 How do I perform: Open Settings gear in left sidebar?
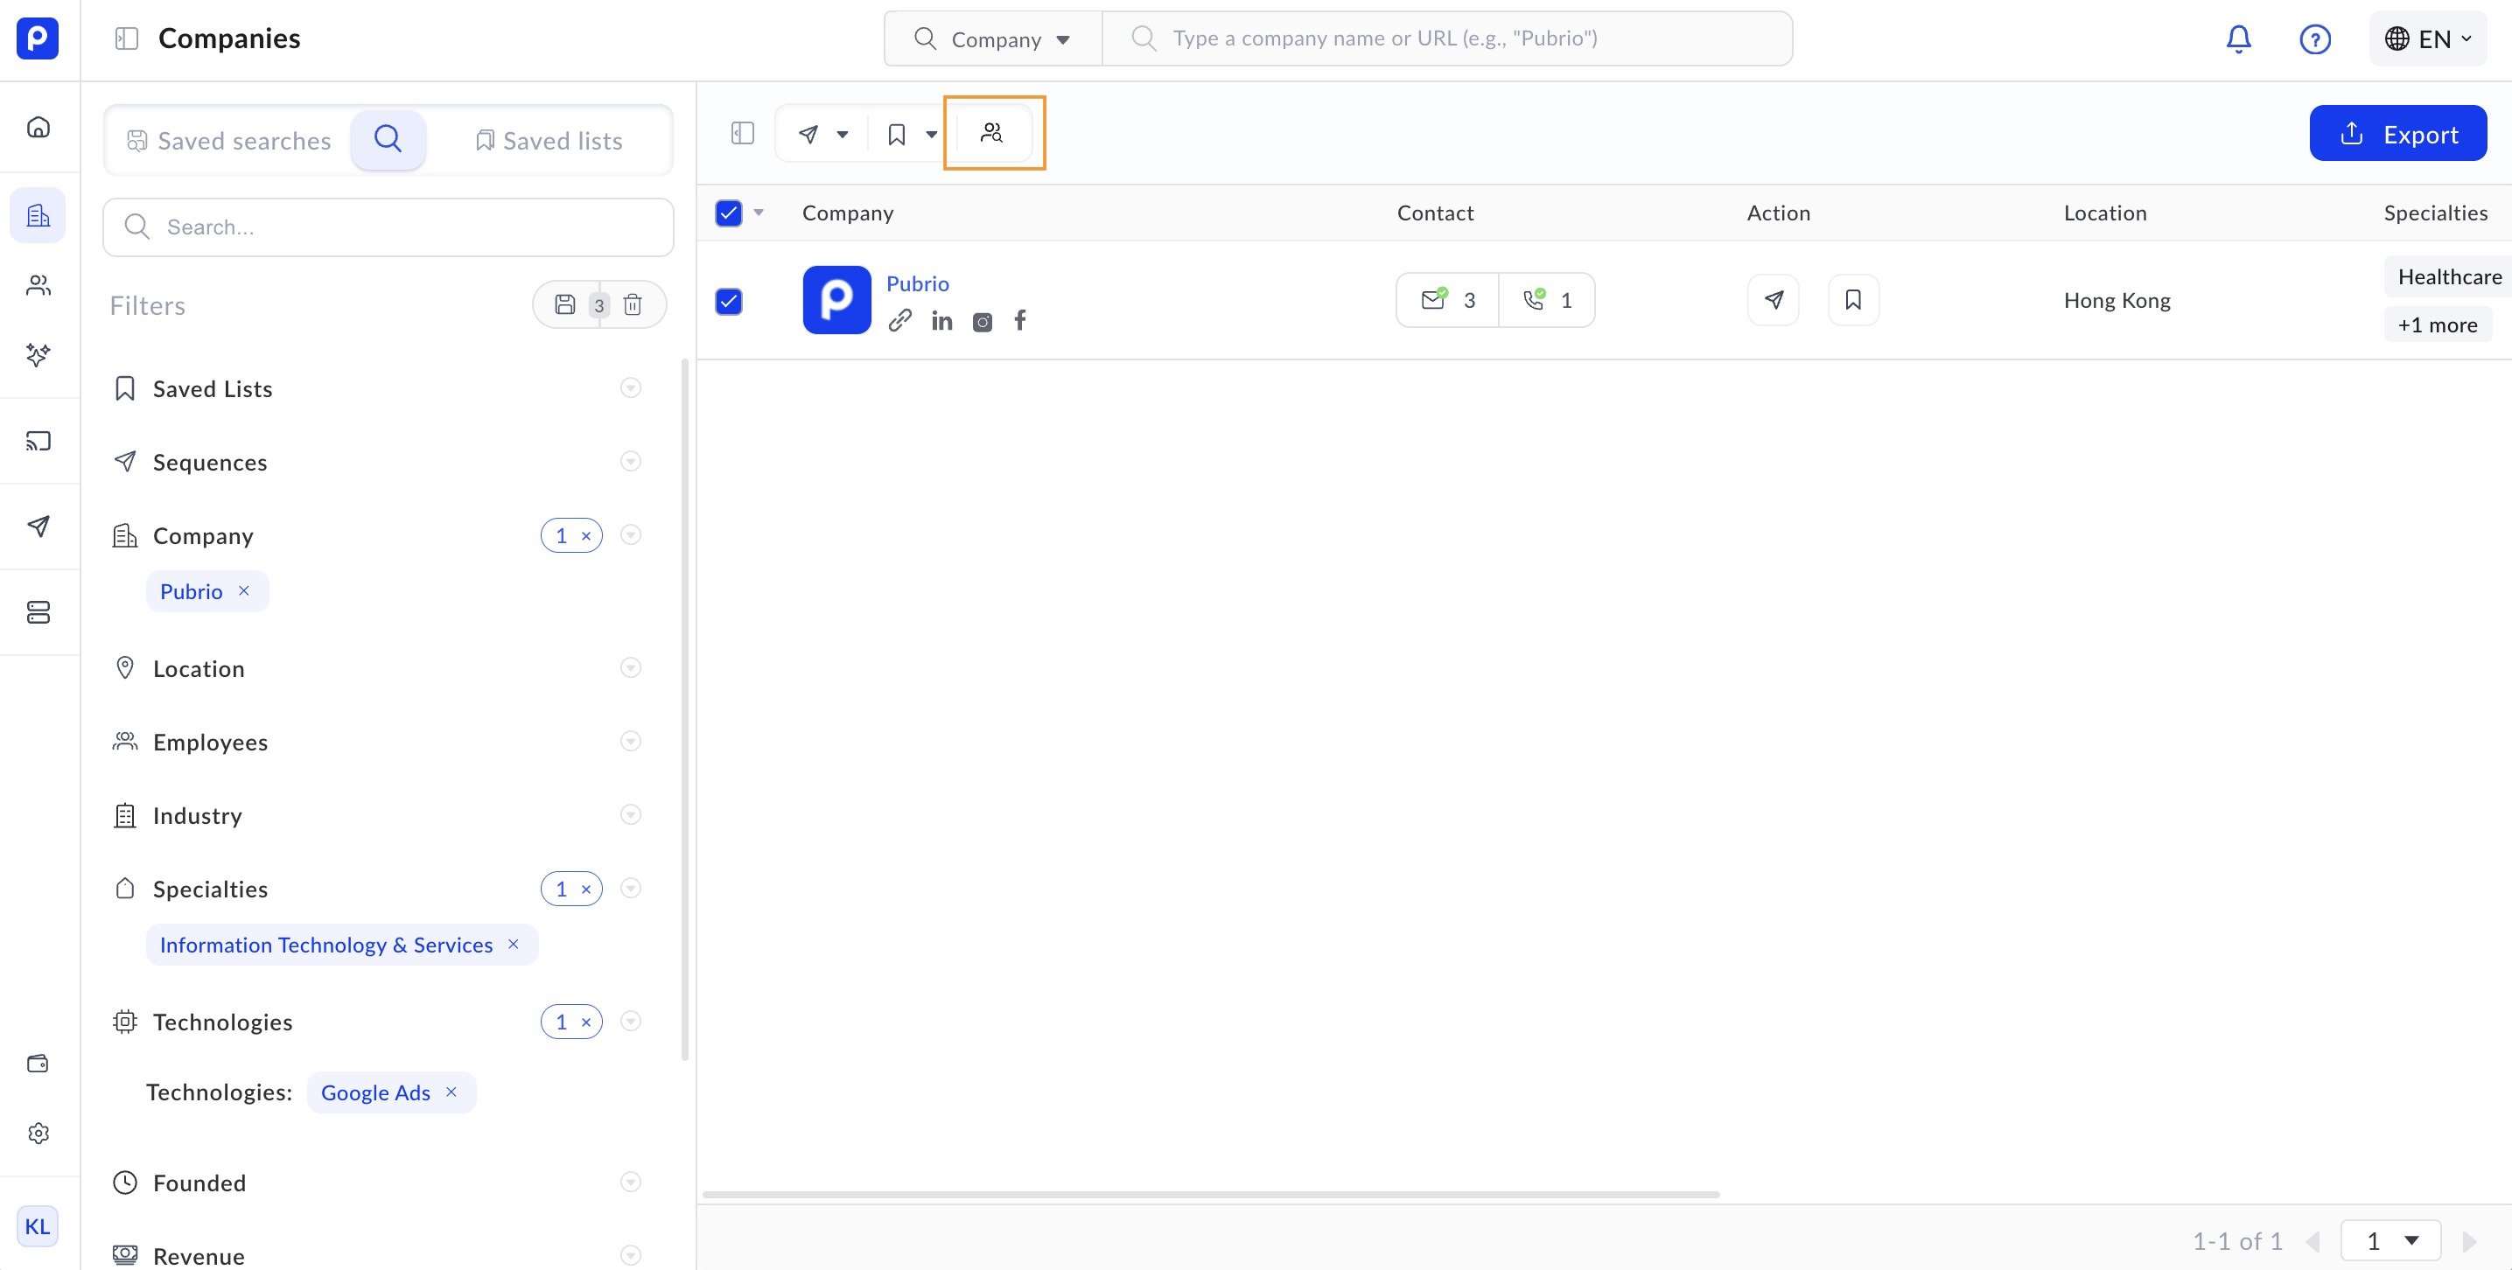pos(38,1134)
